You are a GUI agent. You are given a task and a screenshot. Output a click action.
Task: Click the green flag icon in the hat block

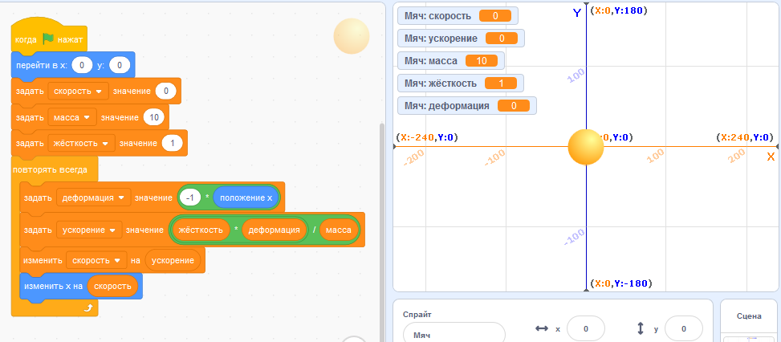coord(48,39)
